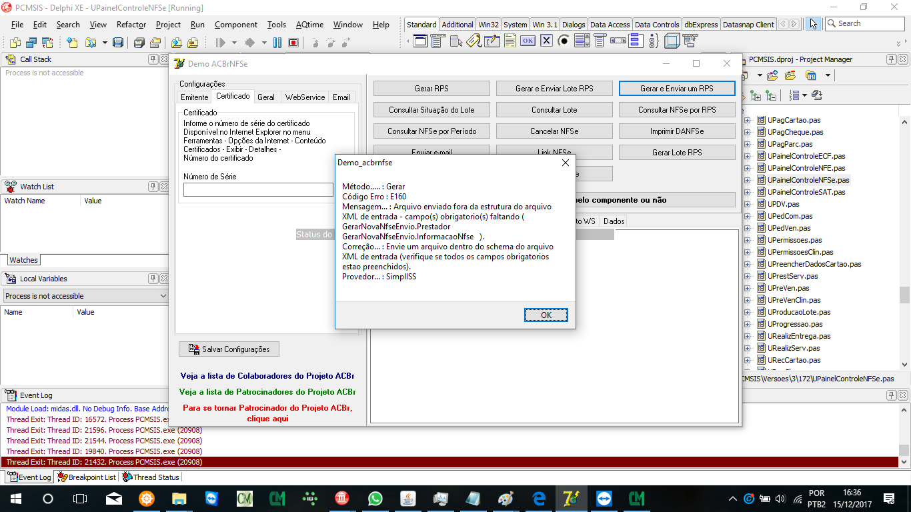
Task: Open the AQtime menu
Action: pyautogui.click(x=309, y=25)
